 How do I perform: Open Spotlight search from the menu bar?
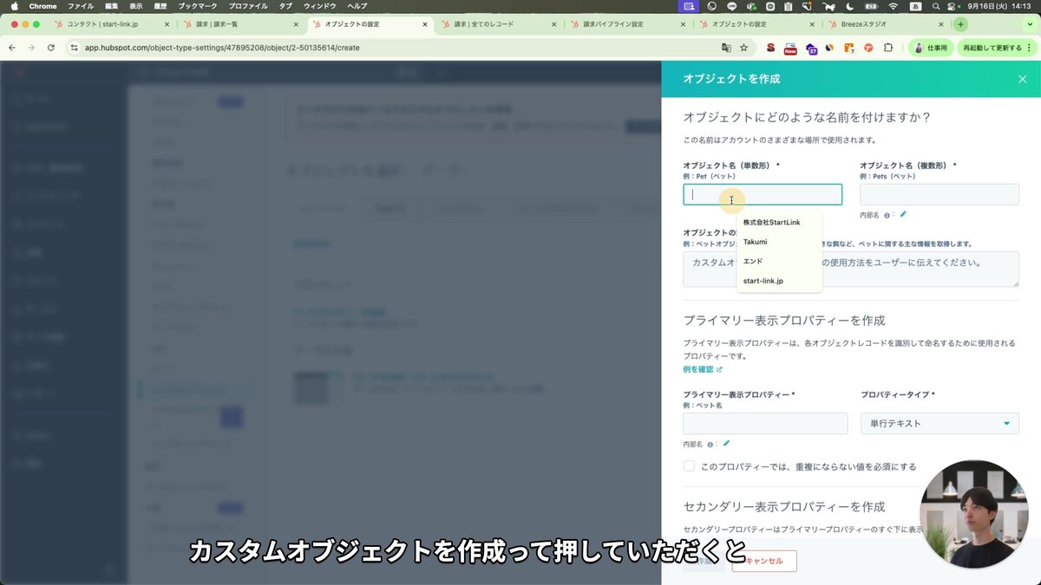pyautogui.click(x=936, y=6)
